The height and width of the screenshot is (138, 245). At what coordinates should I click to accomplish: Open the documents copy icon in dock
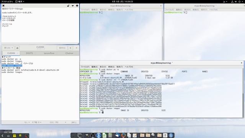[129, 135]
